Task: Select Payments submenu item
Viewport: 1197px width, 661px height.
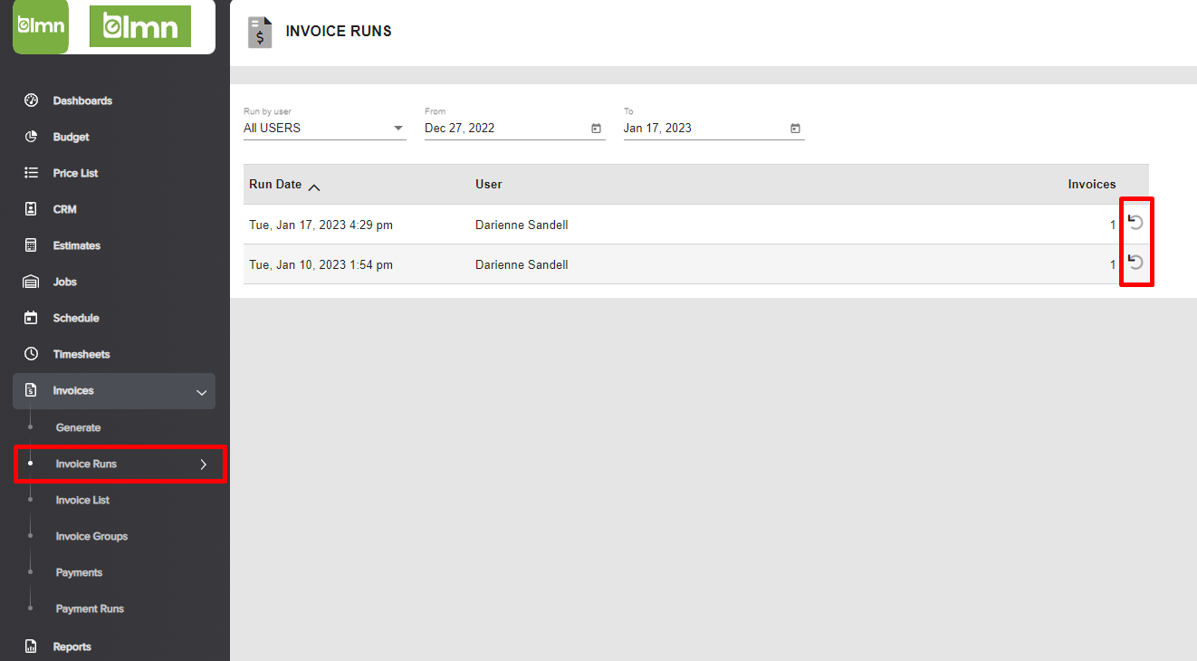Action: click(x=79, y=572)
